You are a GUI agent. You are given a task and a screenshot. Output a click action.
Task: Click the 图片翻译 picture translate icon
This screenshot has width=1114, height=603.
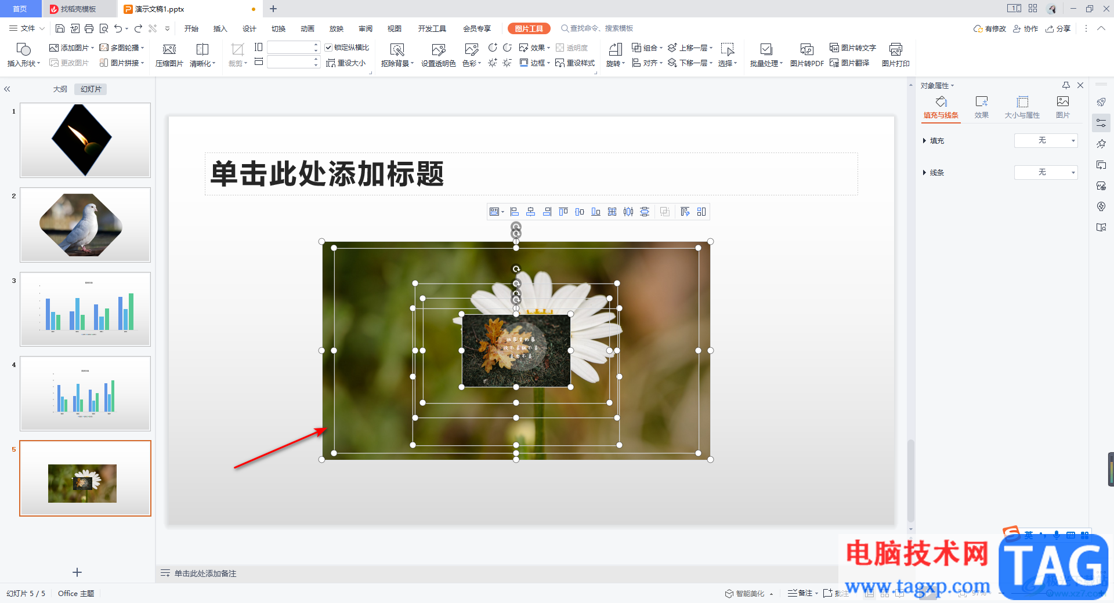(x=849, y=63)
